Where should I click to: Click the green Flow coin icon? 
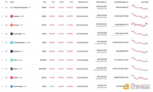(x=12, y=60)
